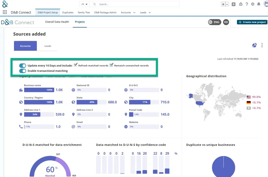
Task: Toggle Enable transactional matching switch
Action: click(23, 71)
